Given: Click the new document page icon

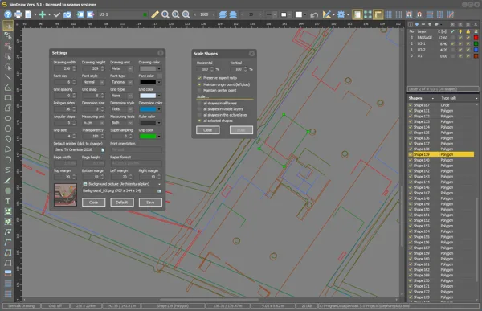Looking at the screenshot, I should tap(28, 14).
